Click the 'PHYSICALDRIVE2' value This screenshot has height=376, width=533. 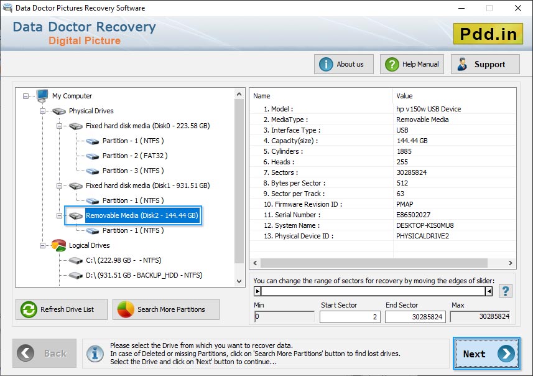coord(422,236)
